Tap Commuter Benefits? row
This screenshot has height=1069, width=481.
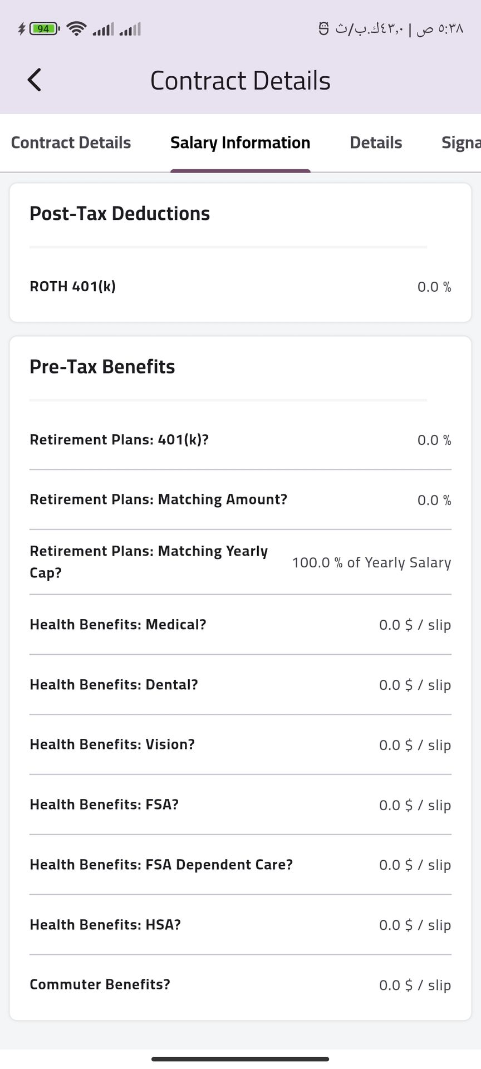click(240, 984)
